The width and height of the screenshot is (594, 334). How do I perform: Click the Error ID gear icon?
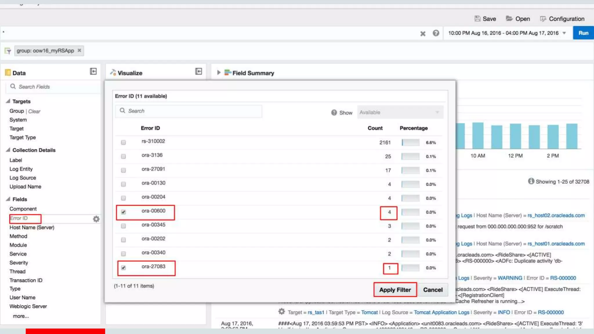coord(96,219)
